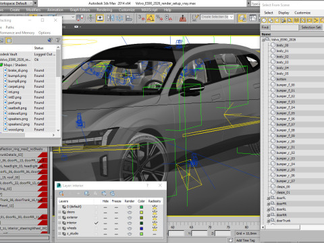The height and width of the screenshot is (243, 324).
Task: Make the doors layer current via its checkbox
Action: click(x=97, y=212)
